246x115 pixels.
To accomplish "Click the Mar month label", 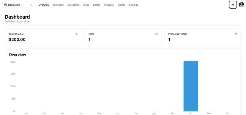I will [x=63, y=114].
